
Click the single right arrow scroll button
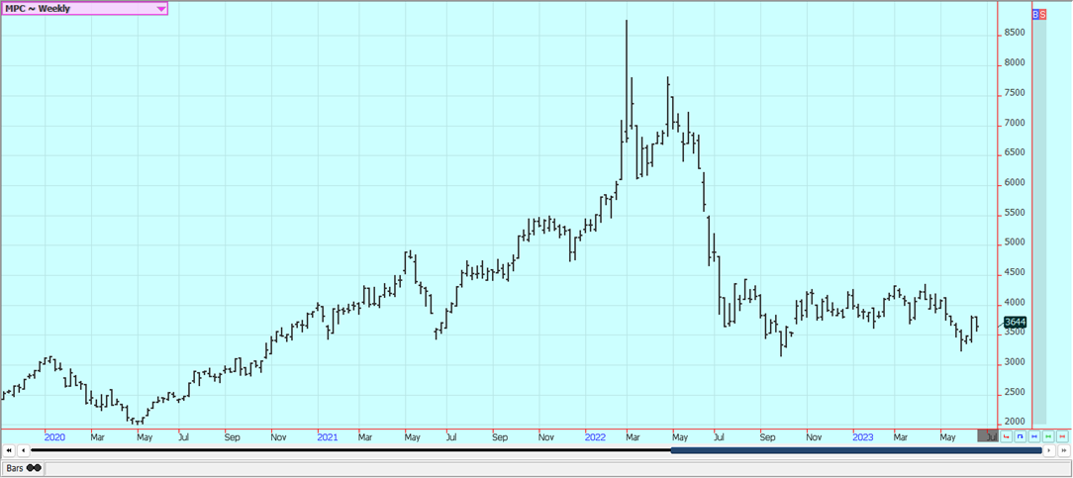point(1049,450)
